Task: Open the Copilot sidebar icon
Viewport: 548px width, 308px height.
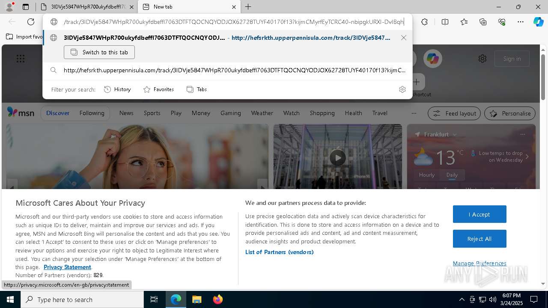Action: point(538,22)
